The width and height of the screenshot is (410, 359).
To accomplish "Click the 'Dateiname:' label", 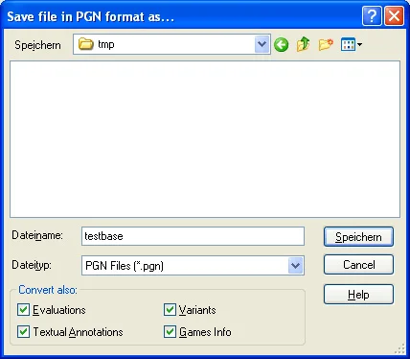I will [x=37, y=235].
